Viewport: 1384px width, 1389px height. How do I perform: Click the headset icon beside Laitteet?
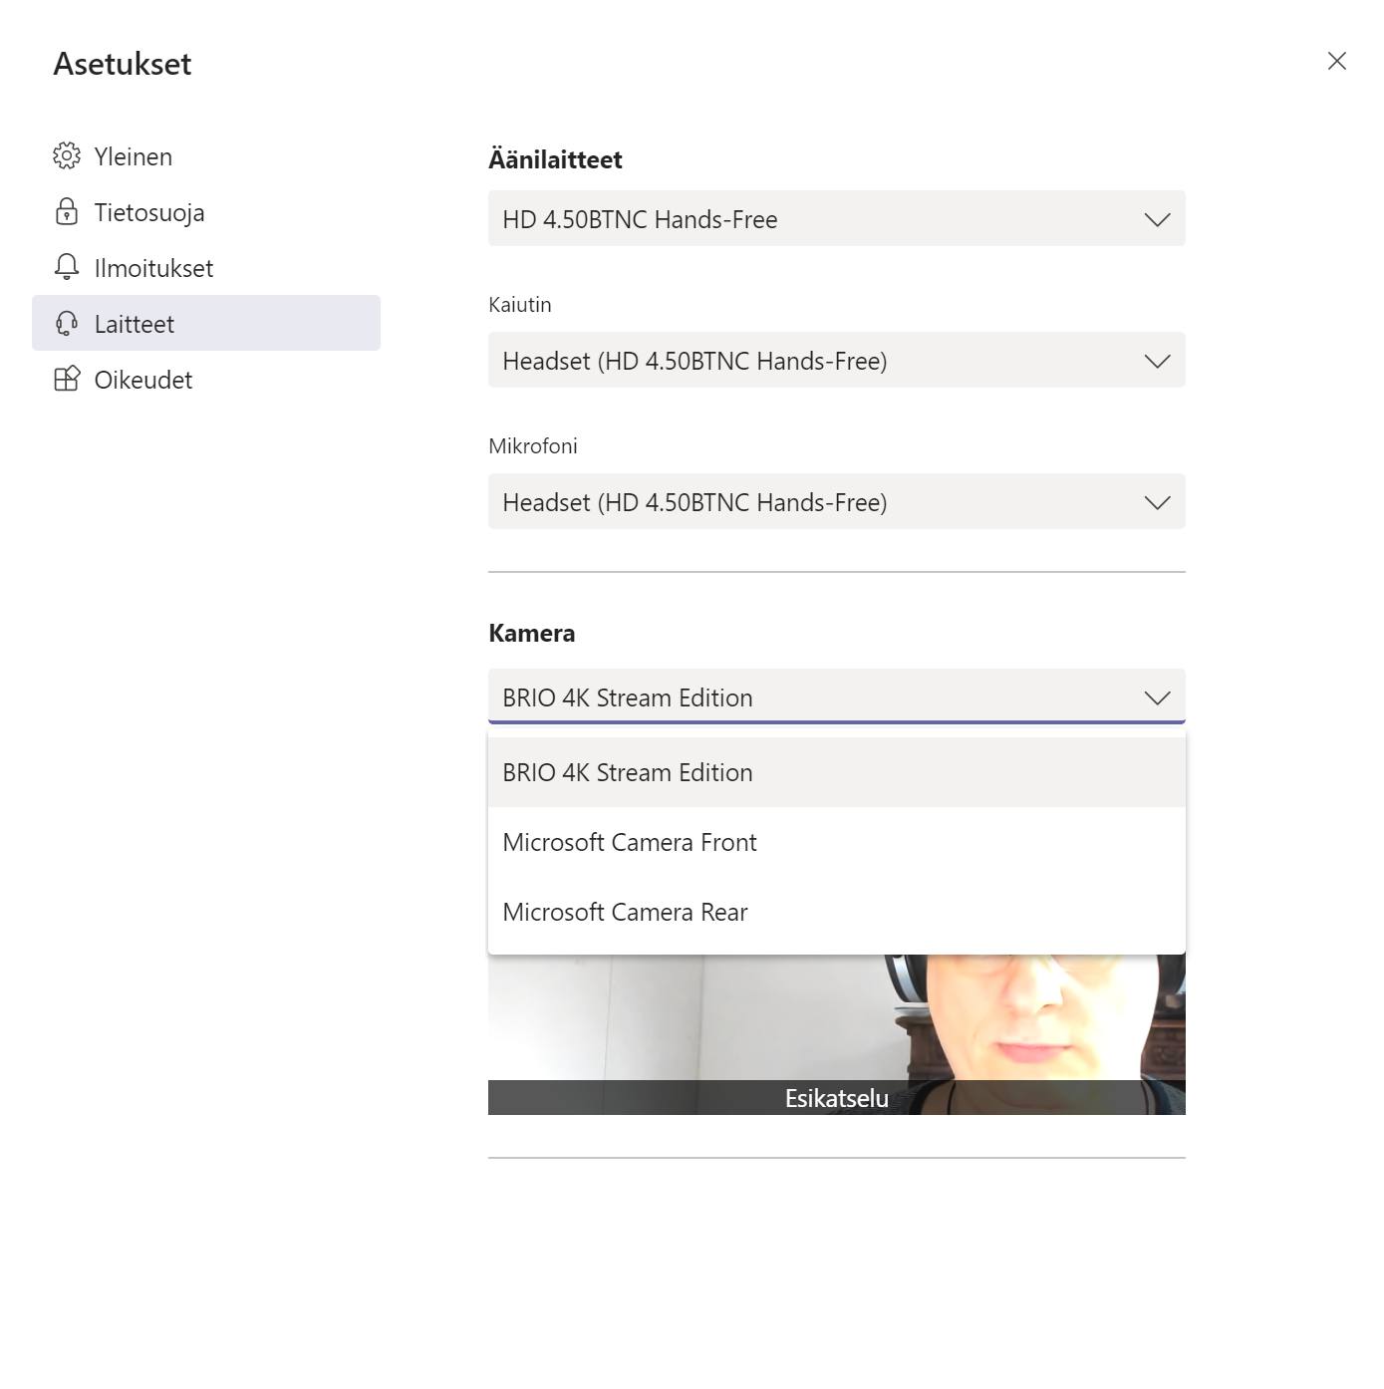(x=67, y=324)
